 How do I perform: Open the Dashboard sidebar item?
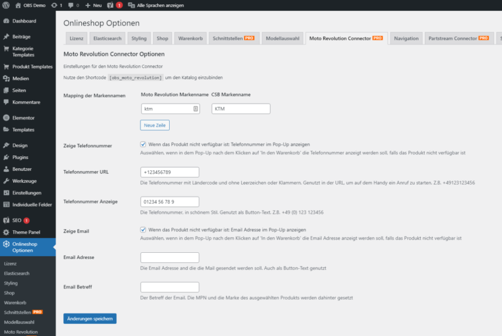tap(24, 21)
